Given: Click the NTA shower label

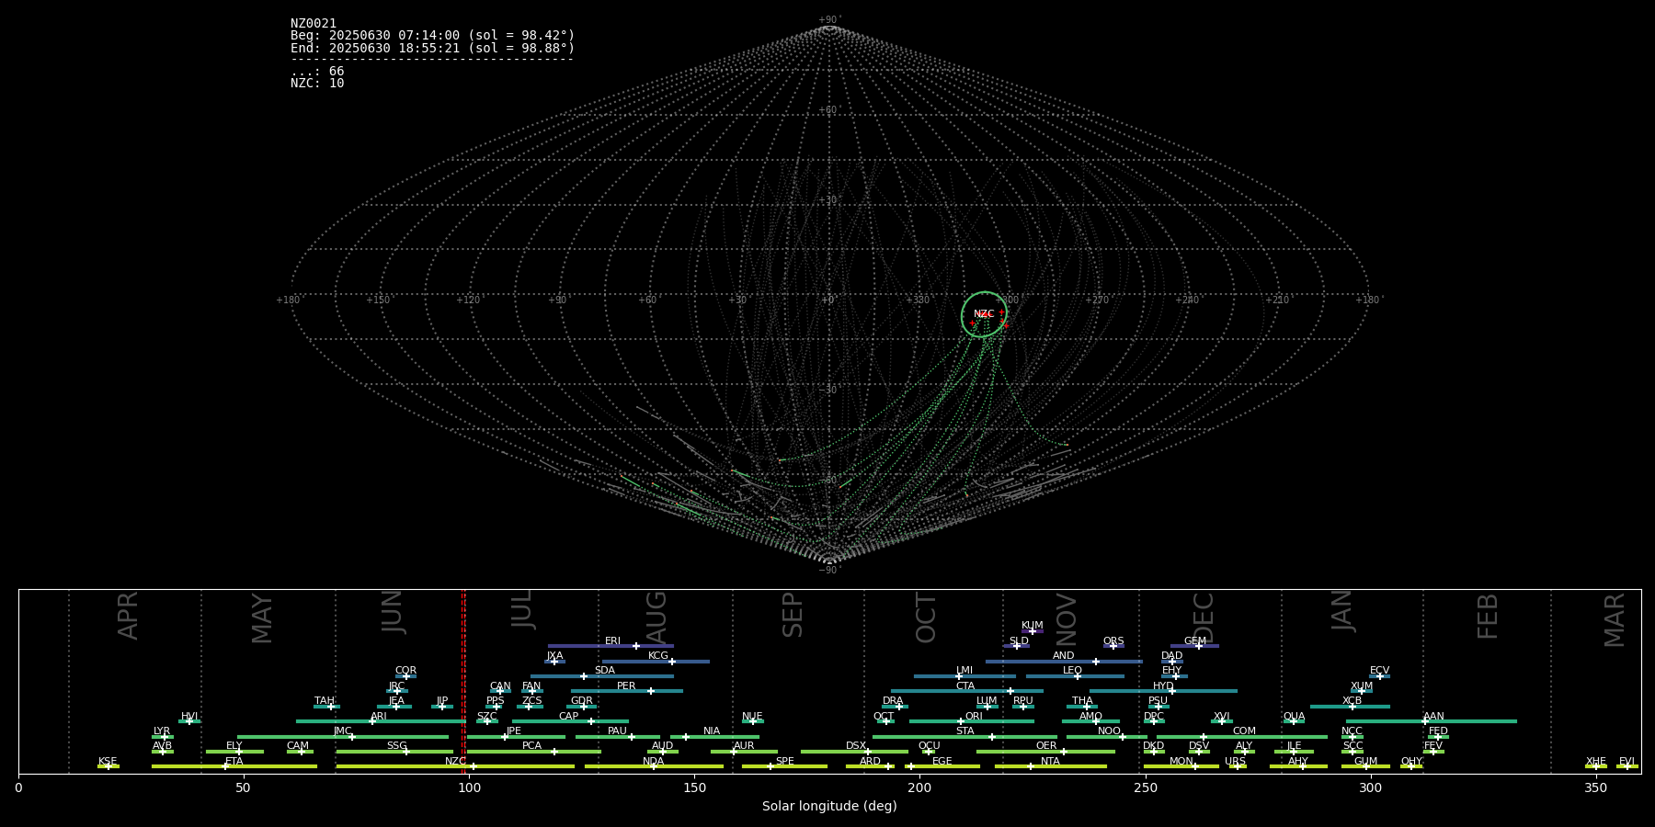Looking at the screenshot, I should tap(1050, 761).
